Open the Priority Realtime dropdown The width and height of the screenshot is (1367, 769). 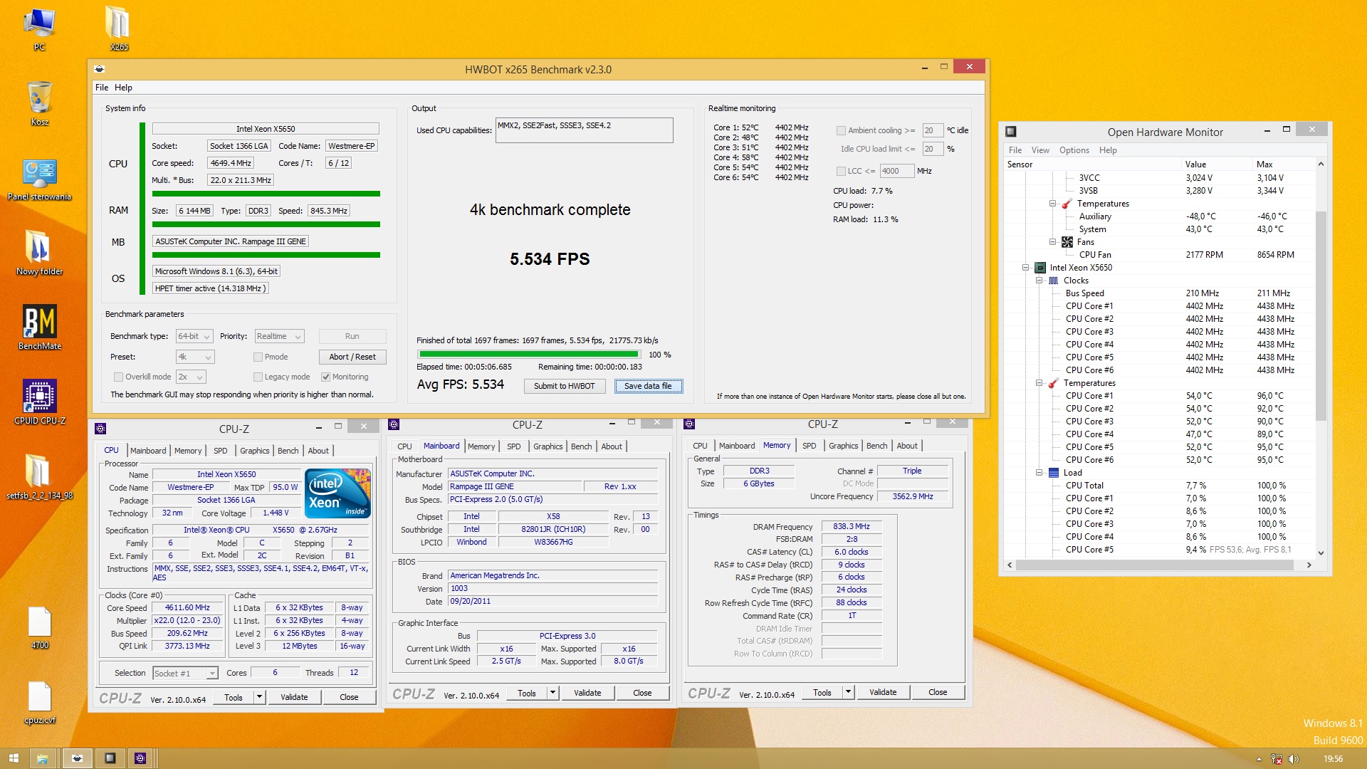pyautogui.click(x=279, y=336)
